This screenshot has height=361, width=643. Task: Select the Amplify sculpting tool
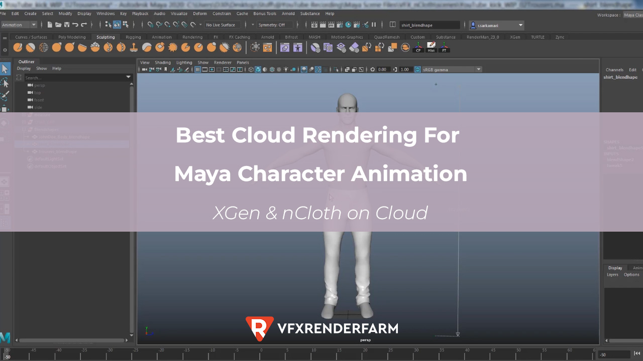225,47
